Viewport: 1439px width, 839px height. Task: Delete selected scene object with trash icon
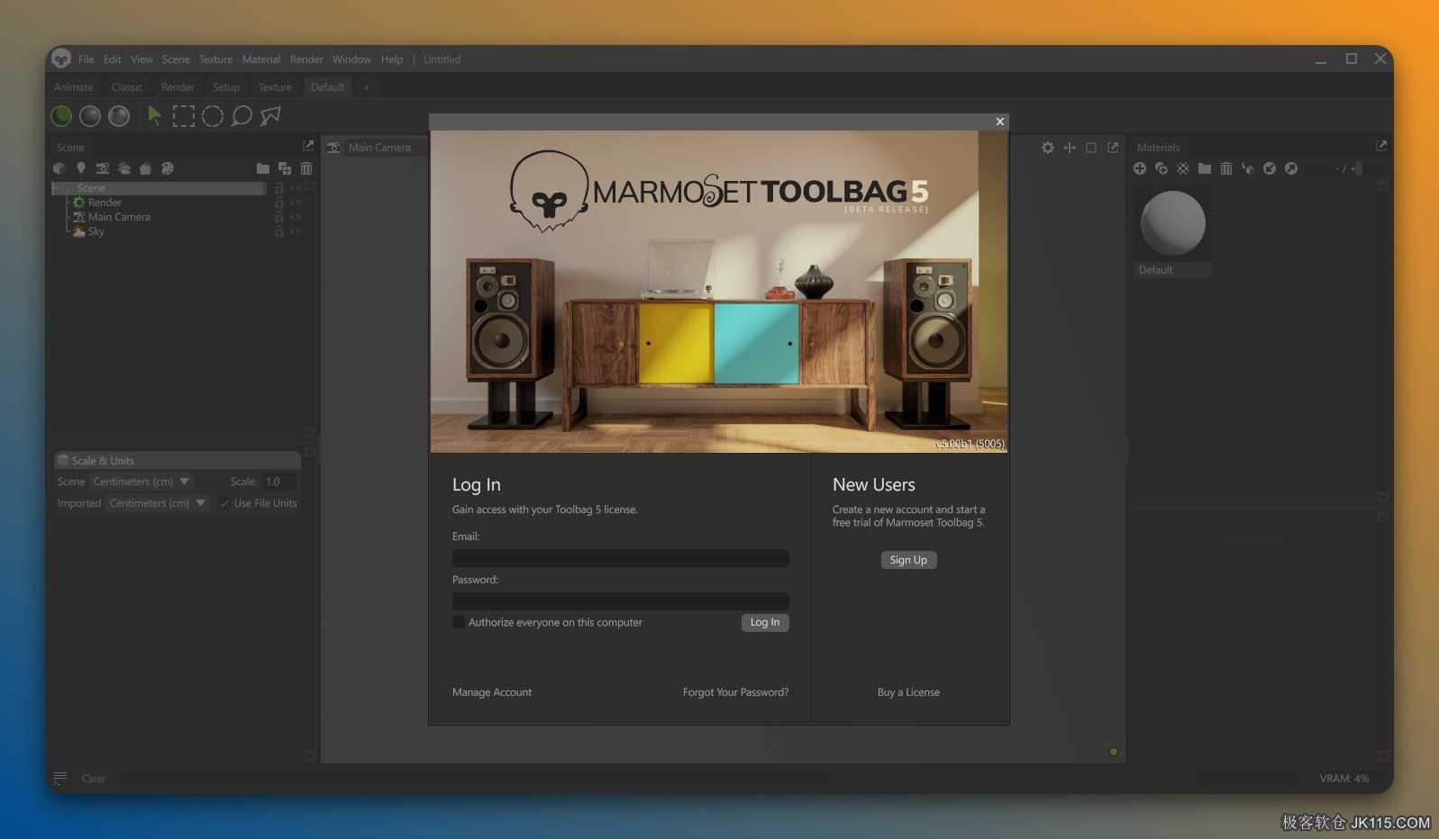click(x=306, y=168)
